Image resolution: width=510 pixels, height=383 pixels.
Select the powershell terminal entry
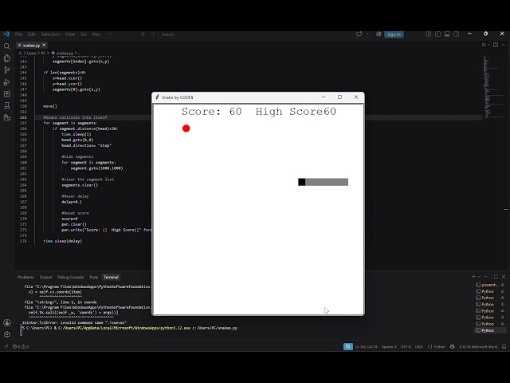point(489,285)
